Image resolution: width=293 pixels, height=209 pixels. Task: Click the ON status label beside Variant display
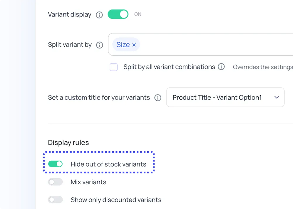[138, 14]
